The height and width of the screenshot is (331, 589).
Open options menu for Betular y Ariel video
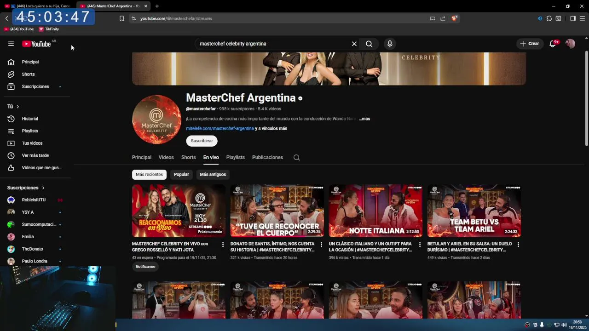pos(518,245)
